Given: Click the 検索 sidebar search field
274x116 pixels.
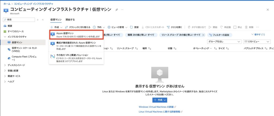Looking at the screenshot, I should [19, 20].
